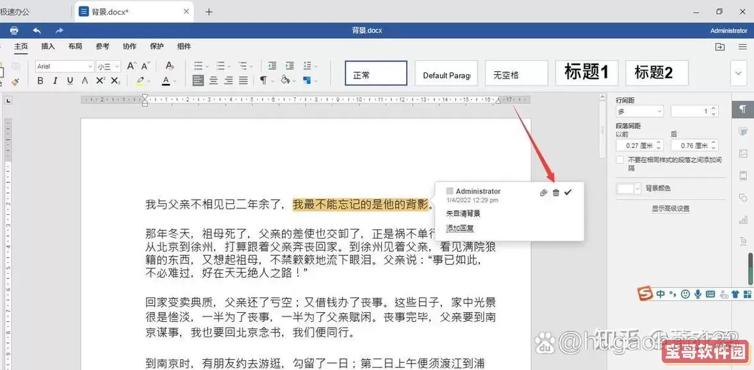Click the Print icon in the title bar
754x370 pixels.
14,30
